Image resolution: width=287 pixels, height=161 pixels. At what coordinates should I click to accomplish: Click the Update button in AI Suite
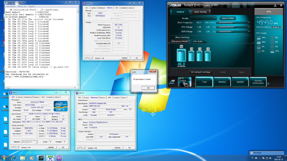[x=240, y=82]
